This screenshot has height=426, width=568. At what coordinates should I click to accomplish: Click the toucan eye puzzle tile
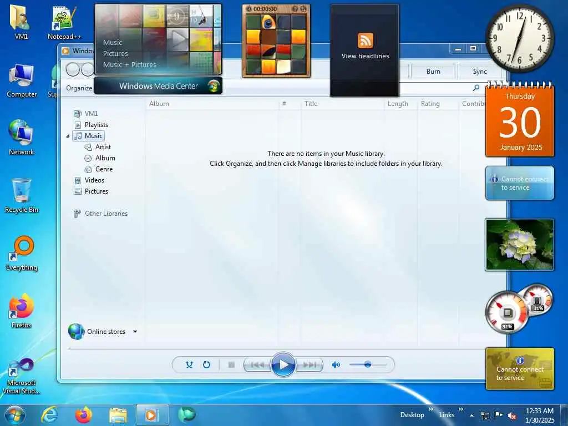click(x=268, y=23)
